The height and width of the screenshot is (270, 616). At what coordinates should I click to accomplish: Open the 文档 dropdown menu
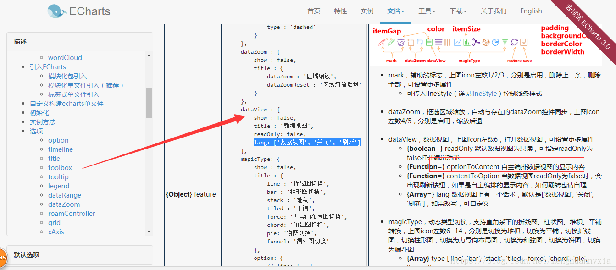coord(395,11)
